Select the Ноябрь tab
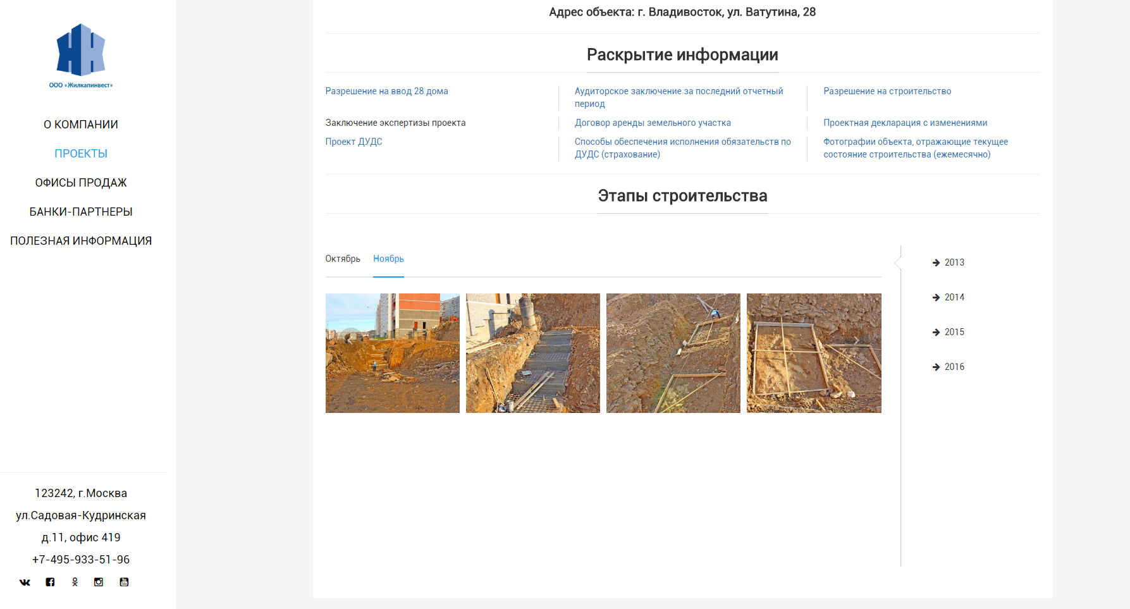Screen dimensions: 1130x609 tap(388, 259)
